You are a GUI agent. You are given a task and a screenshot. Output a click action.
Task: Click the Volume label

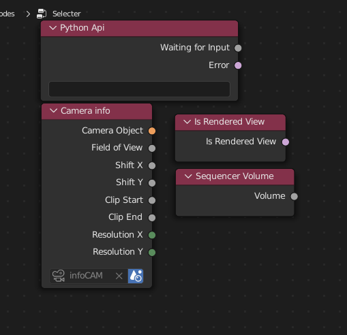pos(270,196)
